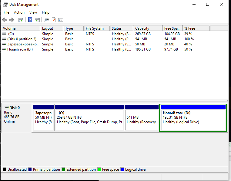Select the (C:) volume row name
The height and width of the screenshot is (181, 231).
[x=11, y=34]
